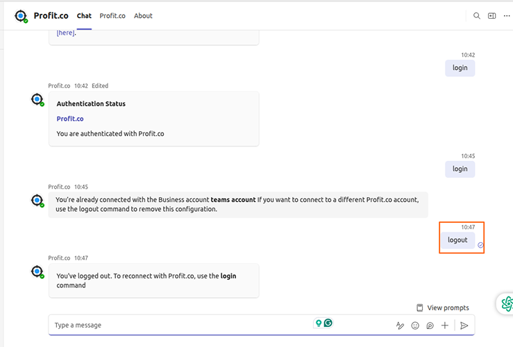Click the search magnifier icon
The height and width of the screenshot is (347, 513).
click(477, 16)
